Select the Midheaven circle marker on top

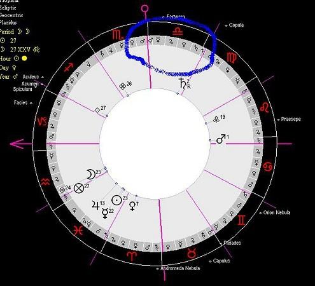(x=145, y=9)
